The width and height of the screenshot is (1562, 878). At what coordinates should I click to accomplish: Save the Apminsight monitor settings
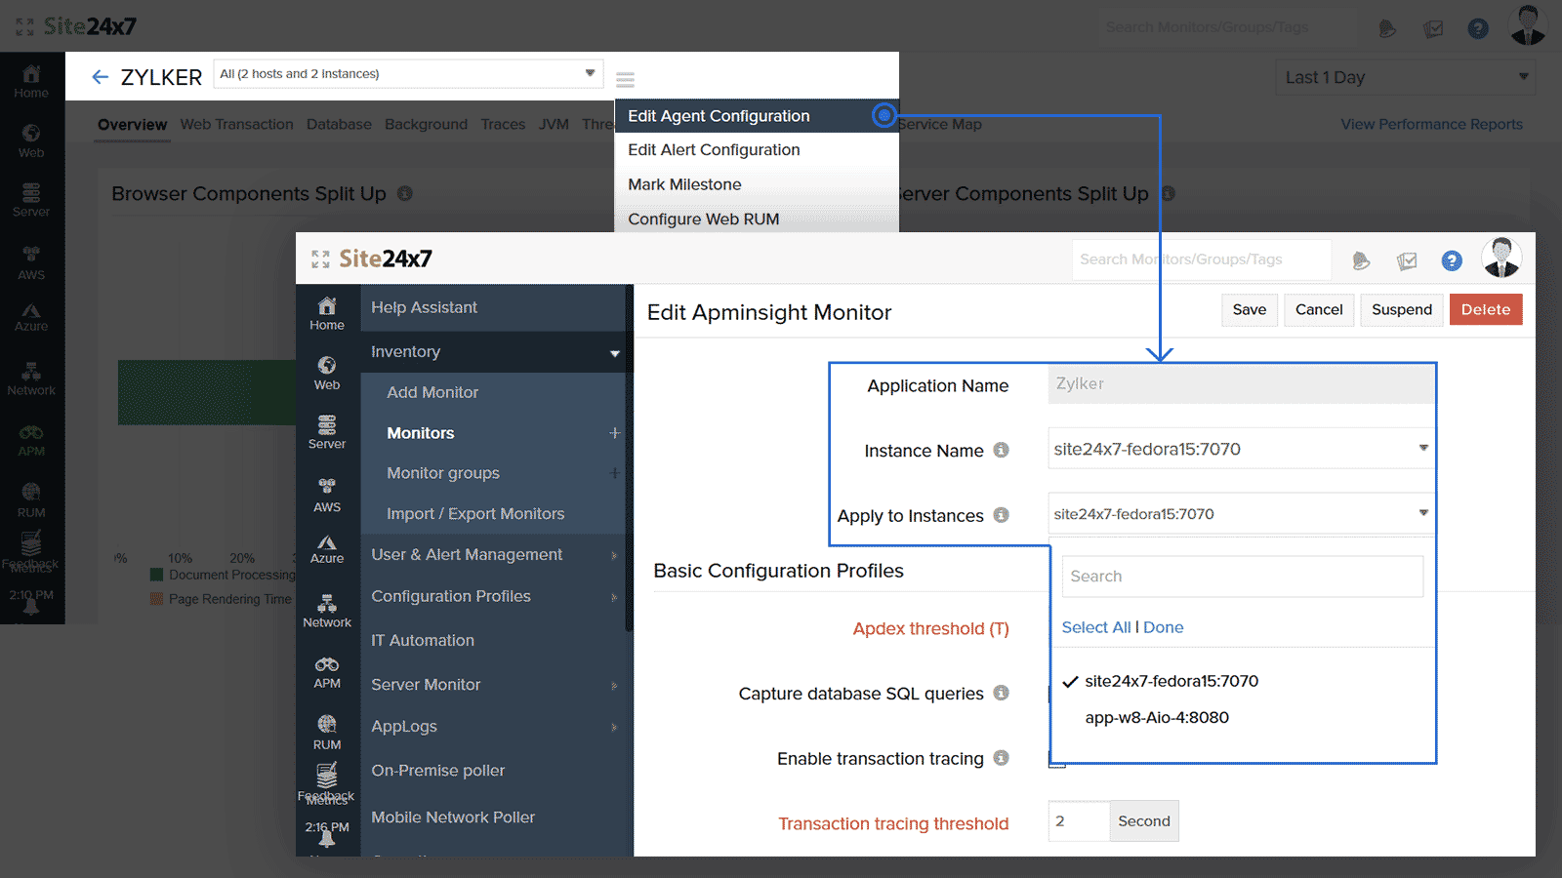click(1250, 310)
